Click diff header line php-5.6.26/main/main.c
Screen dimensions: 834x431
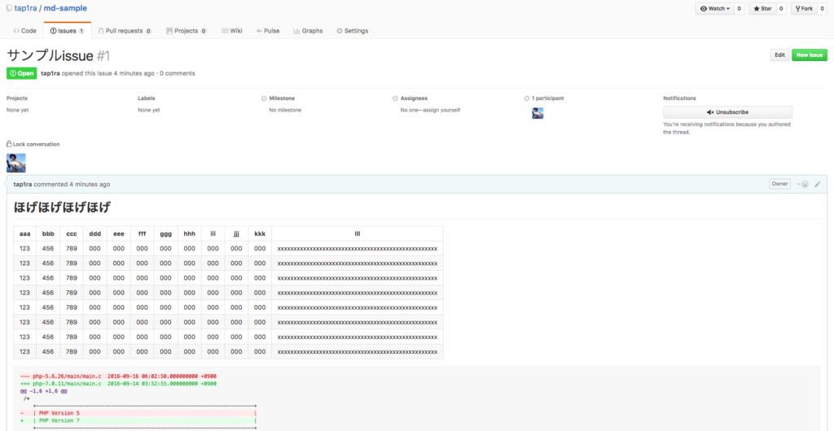[x=118, y=376]
